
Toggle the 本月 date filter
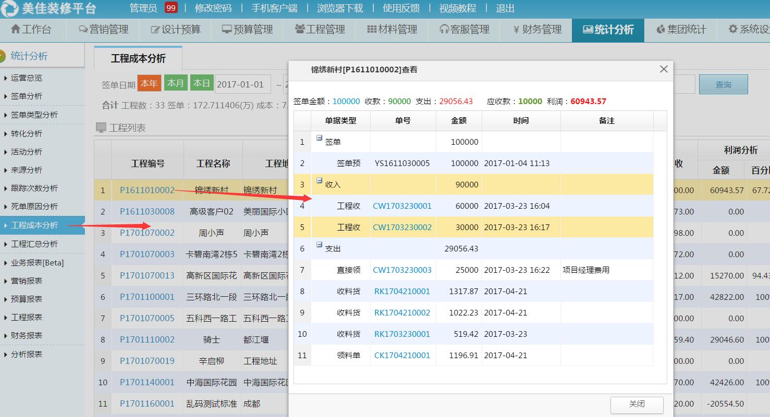point(176,82)
